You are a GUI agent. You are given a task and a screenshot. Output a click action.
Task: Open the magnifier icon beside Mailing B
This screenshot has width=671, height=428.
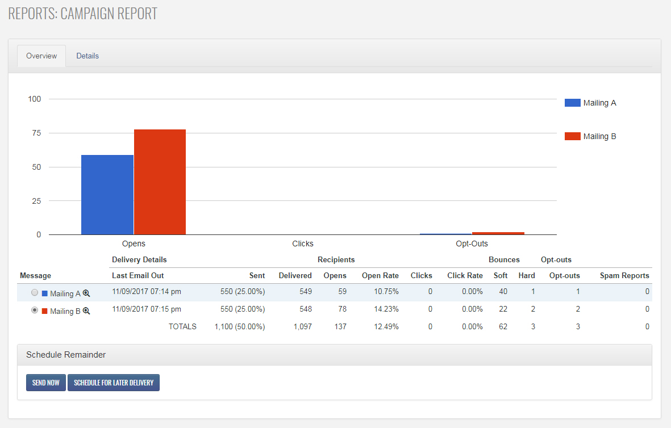point(86,311)
